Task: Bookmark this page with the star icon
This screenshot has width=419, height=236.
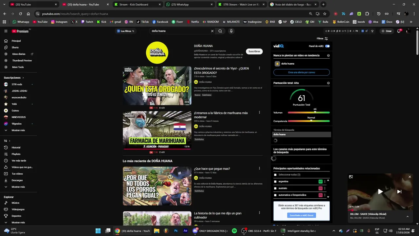Action: click(x=324, y=14)
